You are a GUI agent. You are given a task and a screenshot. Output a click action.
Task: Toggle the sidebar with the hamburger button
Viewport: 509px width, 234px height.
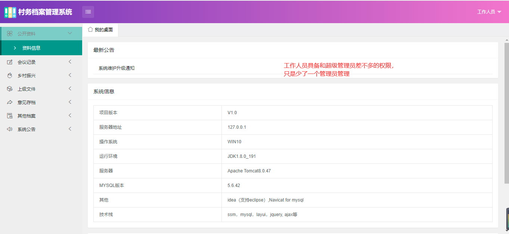pyautogui.click(x=88, y=12)
